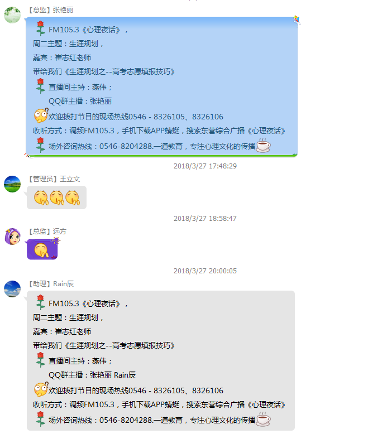Click 王立文's landscape avatar
Image resolution: width=392 pixels, height=434 pixels.
pos(12,184)
